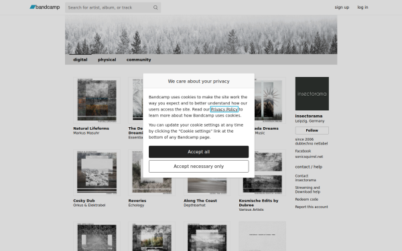Screen dimensions: 402x251
Task: Click the We care about your privacy heading
Action: (198, 81)
